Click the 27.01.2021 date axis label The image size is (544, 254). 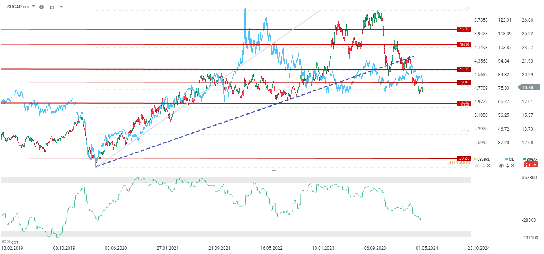click(x=168, y=248)
